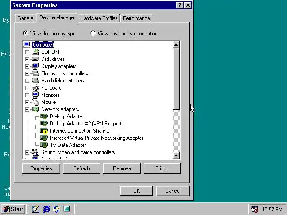
Task: Click the Internet Connection Sharing warning icon
Action: point(44,131)
